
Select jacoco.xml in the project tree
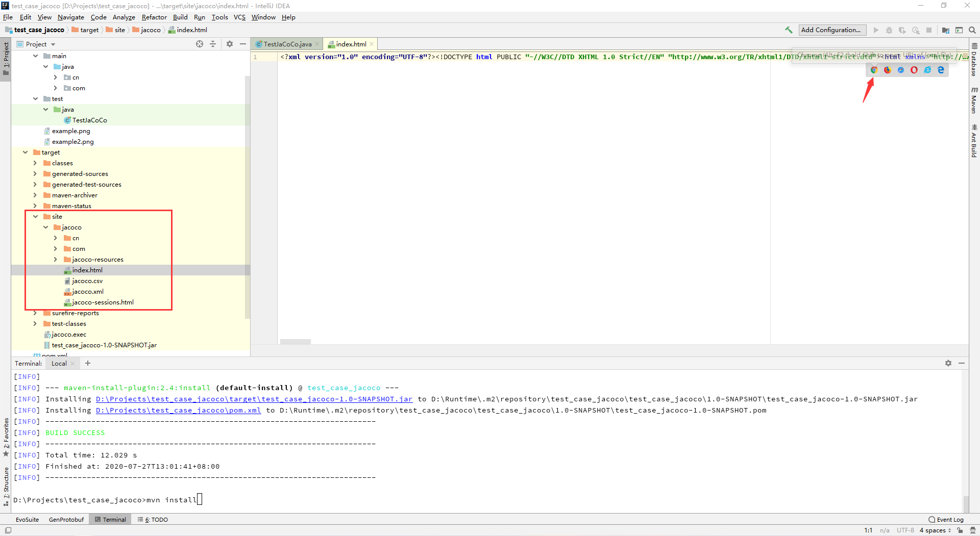pos(88,292)
